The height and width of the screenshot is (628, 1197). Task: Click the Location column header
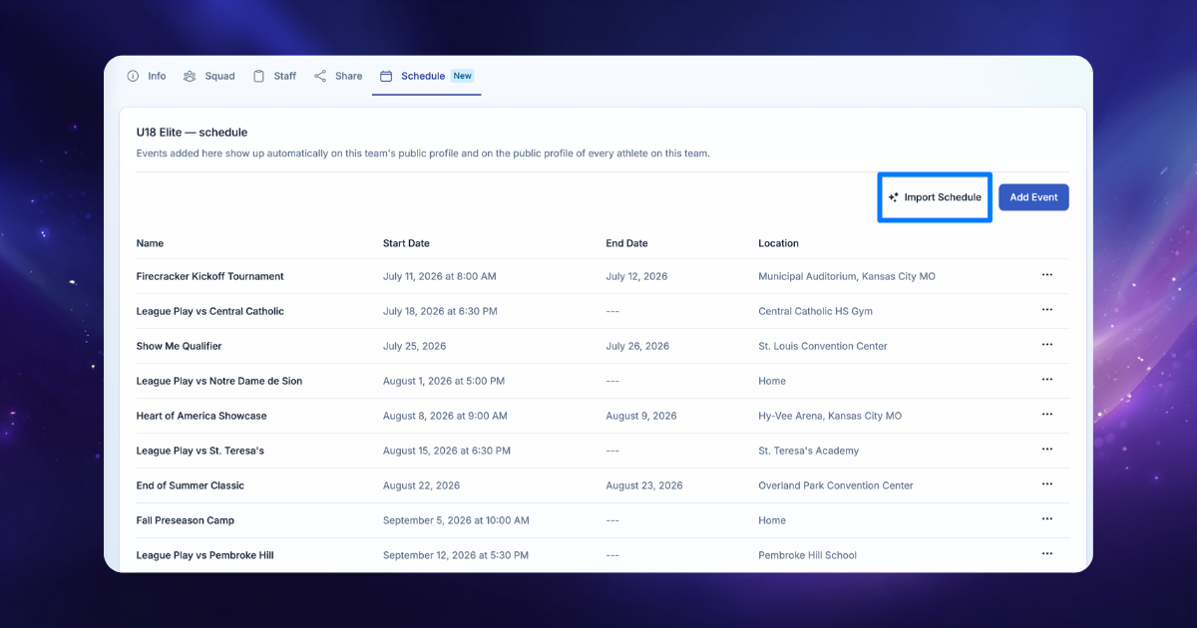coord(778,243)
